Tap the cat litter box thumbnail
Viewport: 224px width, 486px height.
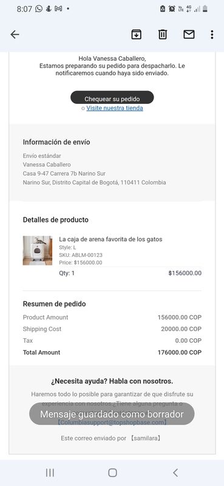tap(38, 250)
